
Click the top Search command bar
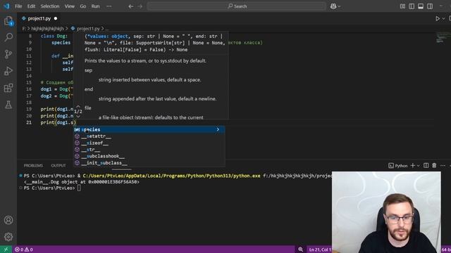237,6
